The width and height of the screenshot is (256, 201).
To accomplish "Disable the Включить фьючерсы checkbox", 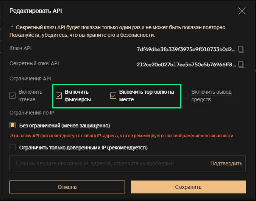I will (59, 96).
